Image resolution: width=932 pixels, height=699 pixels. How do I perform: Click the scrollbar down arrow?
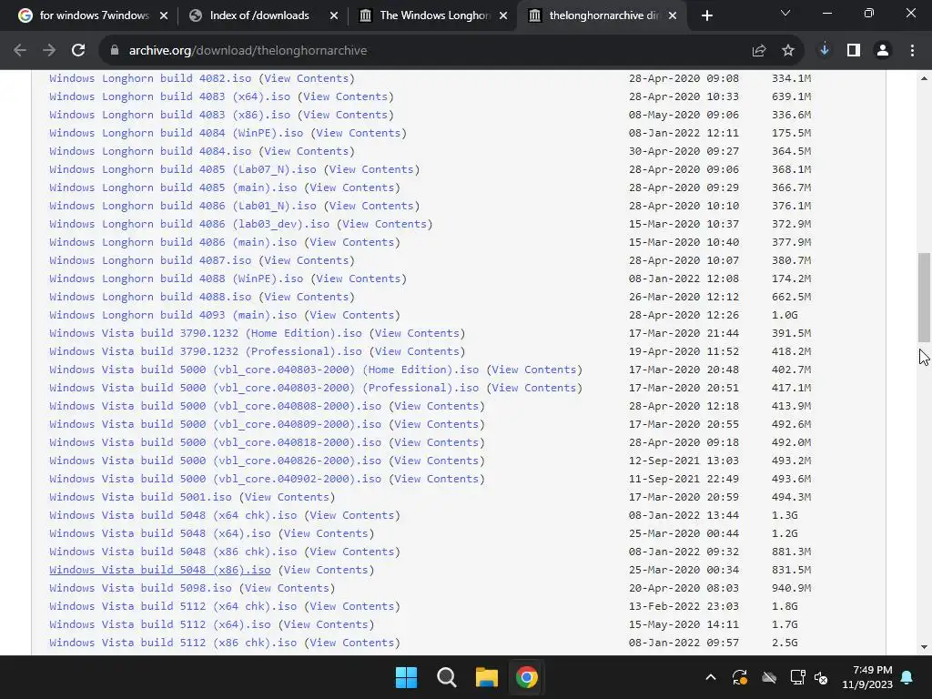click(925, 647)
